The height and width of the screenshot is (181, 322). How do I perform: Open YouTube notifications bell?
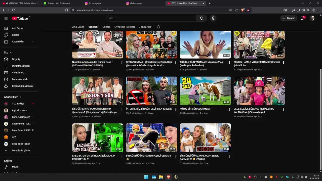[303, 18]
